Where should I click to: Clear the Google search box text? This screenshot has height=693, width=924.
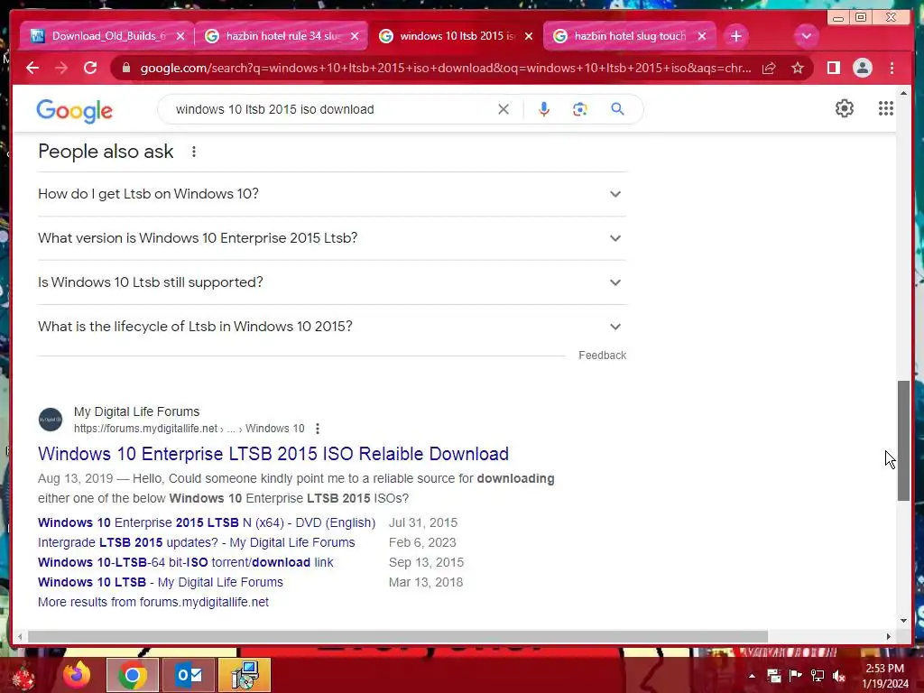pyautogui.click(x=504, y=109)
